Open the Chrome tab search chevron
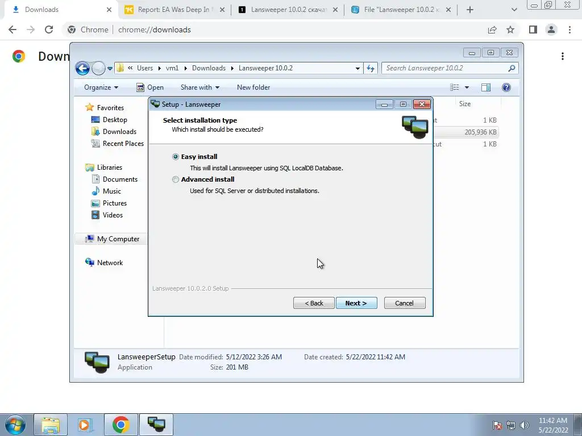The height and width of the screenshot is (436, 582). (514, 10)
